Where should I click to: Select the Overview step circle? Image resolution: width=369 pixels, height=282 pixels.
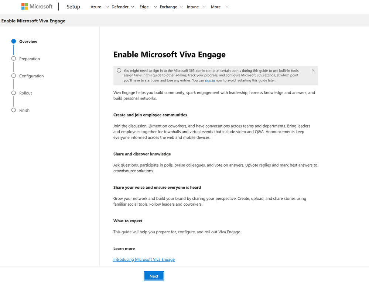pyautogui.click(x=14, y=41)
